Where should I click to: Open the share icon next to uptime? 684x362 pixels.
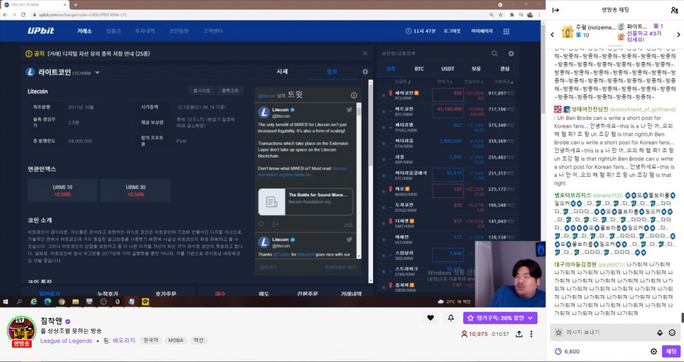click(519, 334)
